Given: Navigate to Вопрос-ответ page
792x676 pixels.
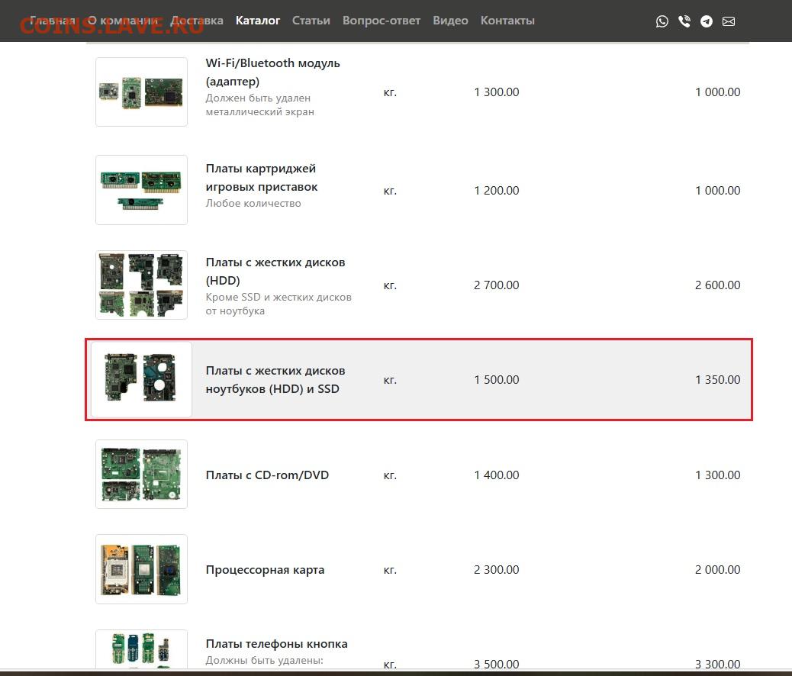Looking at the screenshot, I should (382, 21).
